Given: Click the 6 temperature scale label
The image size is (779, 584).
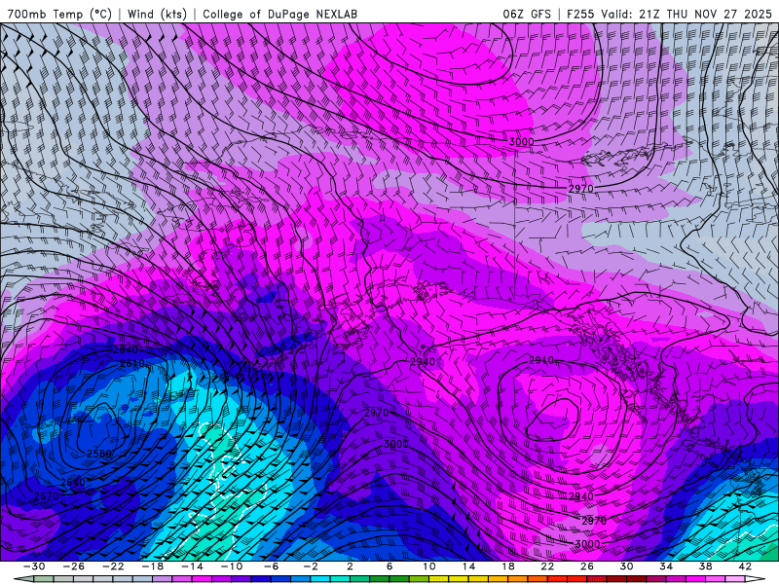Looking at the screenshot, I should pyautogui.click(x=389, y=566).
